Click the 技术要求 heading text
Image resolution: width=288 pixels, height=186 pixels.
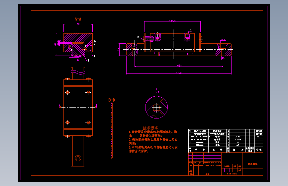[x=150, y=128]
